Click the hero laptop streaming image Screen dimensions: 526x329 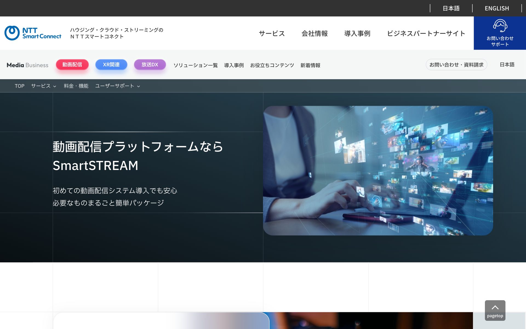(x=378, y=171)
